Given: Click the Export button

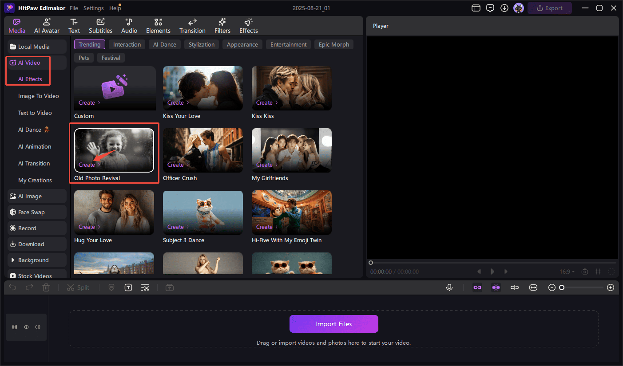Looking at the screenshot, I should (x=550, y=8).
